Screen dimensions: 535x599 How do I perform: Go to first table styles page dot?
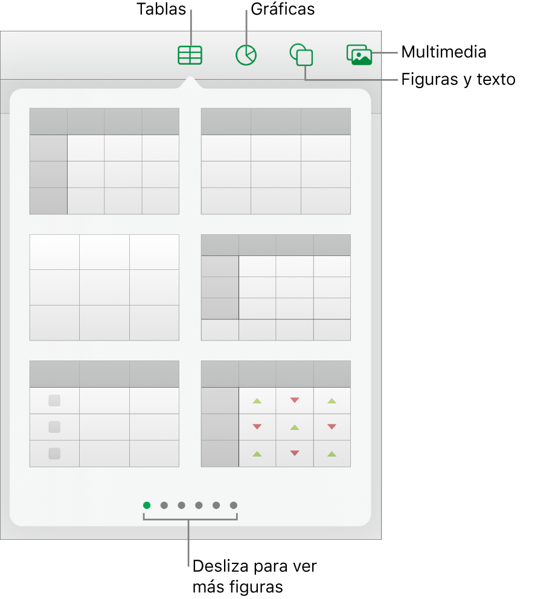tap(147, 505)
